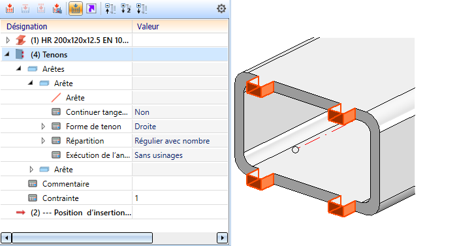Click the red arrow icon with blue overlay
This screenshot has height=246, width=457.
pos(57,8)
